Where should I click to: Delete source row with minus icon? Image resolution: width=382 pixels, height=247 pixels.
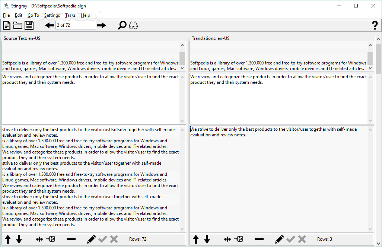point(71,239)
